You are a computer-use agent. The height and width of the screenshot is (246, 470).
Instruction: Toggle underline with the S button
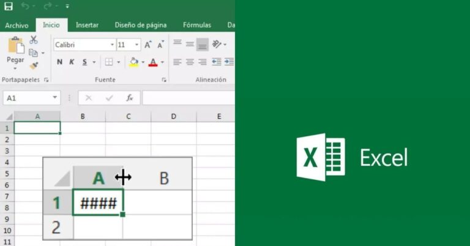pyautogui.click(x=85, y=62)
